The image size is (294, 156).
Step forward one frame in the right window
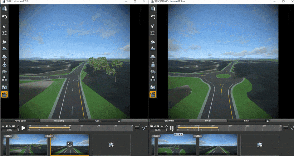coord(159,126)
